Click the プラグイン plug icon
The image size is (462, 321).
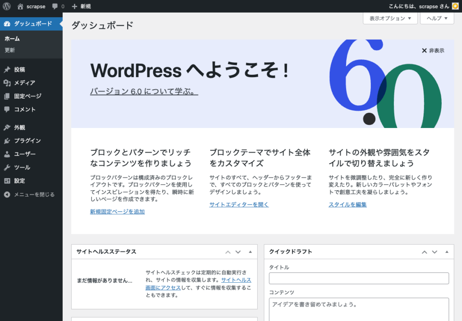pos(7,141)
